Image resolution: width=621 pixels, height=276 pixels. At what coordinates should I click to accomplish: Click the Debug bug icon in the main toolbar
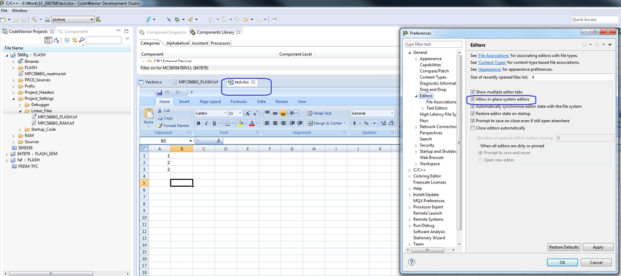click(x=177, y=19)
